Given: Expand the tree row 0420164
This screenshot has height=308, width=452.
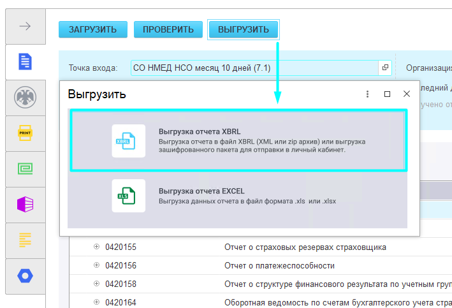Looking at the screenshot, I should 97,302.
